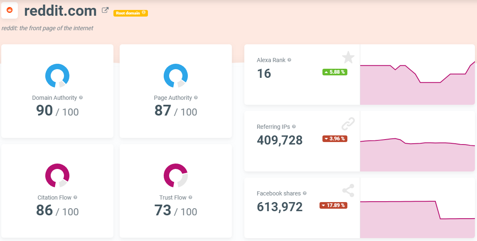This screenshot has width=477, height=241.
Task: Click the Domain Authority donut chart
Action: pos(57,76)
